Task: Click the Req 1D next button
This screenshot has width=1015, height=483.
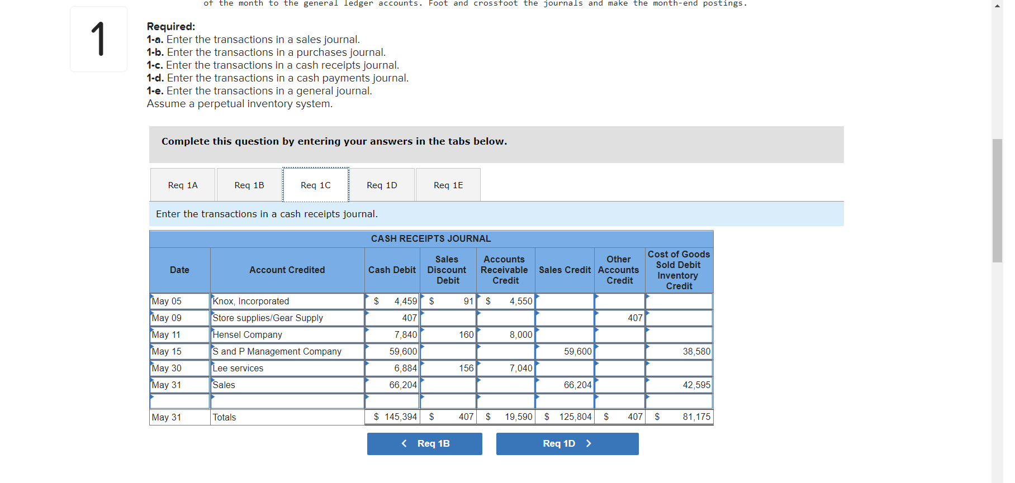Action: tap(567, 443)
